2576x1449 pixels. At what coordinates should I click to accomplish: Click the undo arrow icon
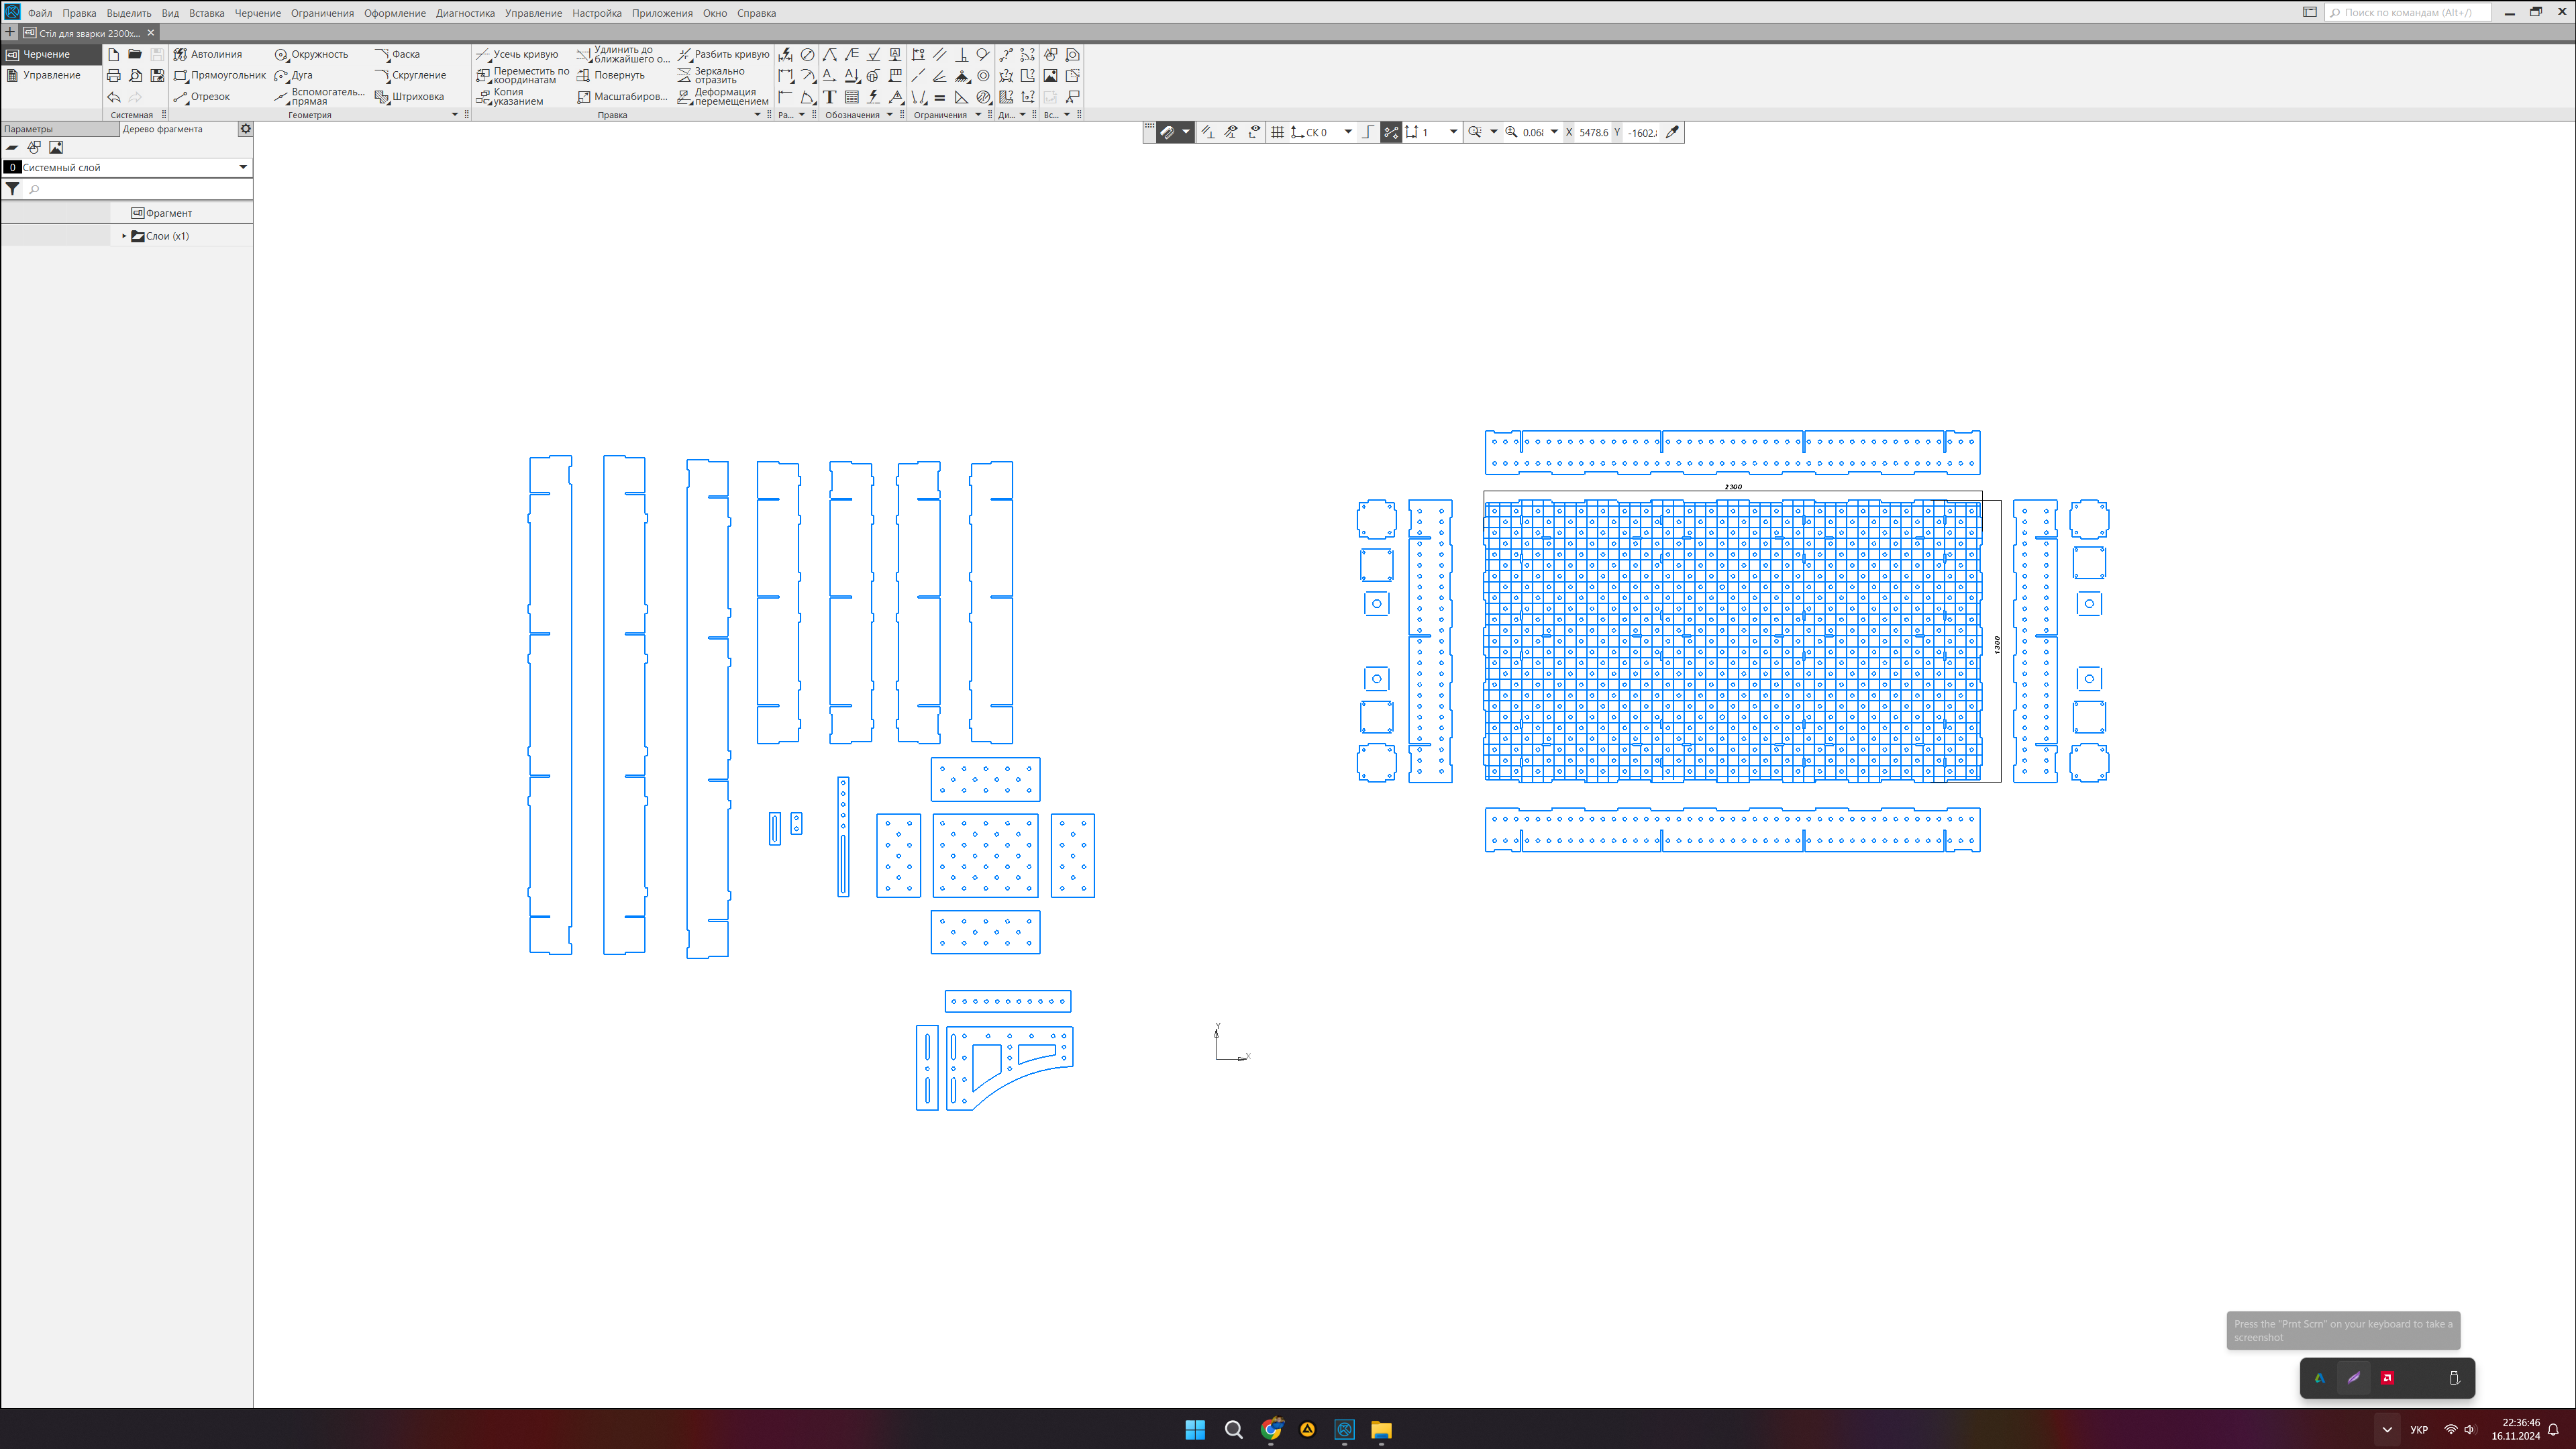tap(113, 97)
